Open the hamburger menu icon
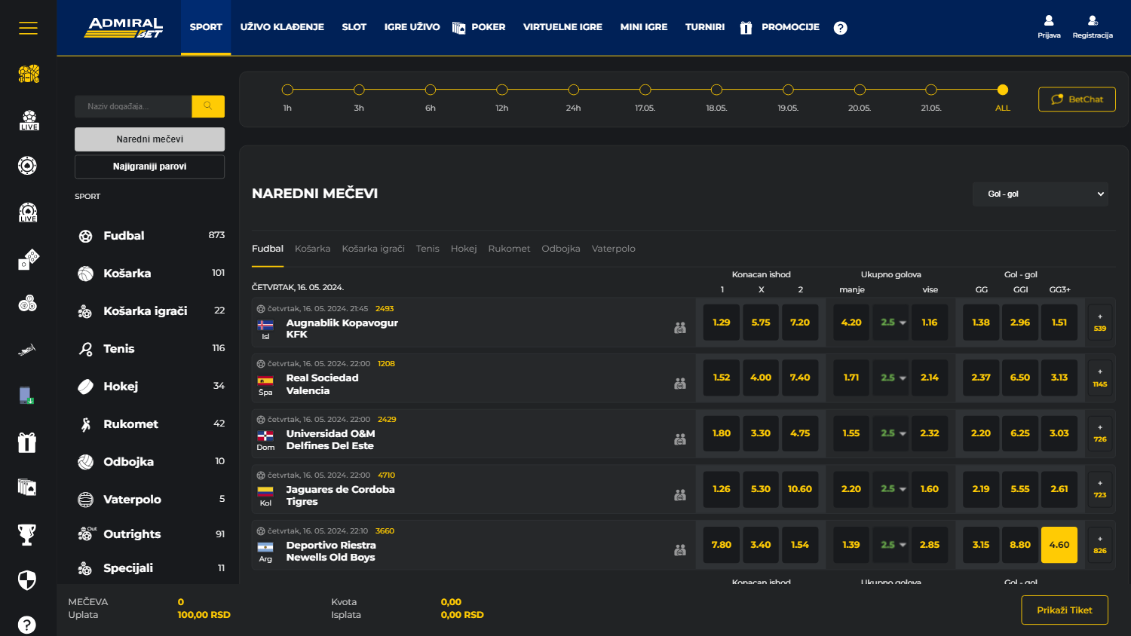 pyautogui.click(x=28, y=28)
